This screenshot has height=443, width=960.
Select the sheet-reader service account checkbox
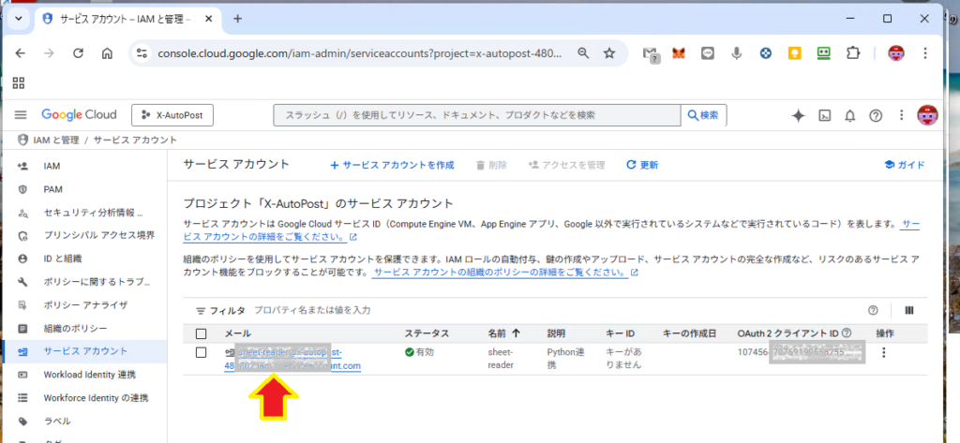201,352
